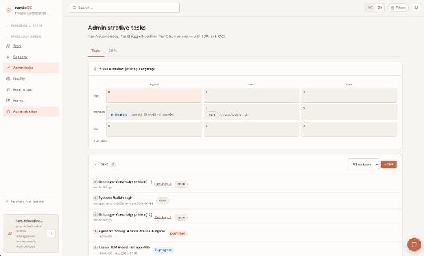424x256 pixels.
Task: Open the chat bubble button
Action: pyautogui.click(x=414, y=244)
